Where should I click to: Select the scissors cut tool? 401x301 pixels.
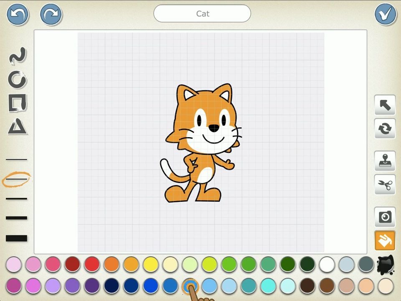pyautogui.click(x=385, y=185)
